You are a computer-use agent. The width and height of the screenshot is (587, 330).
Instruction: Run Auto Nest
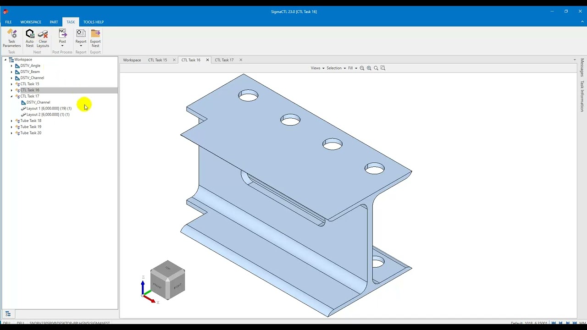(30, 38)
